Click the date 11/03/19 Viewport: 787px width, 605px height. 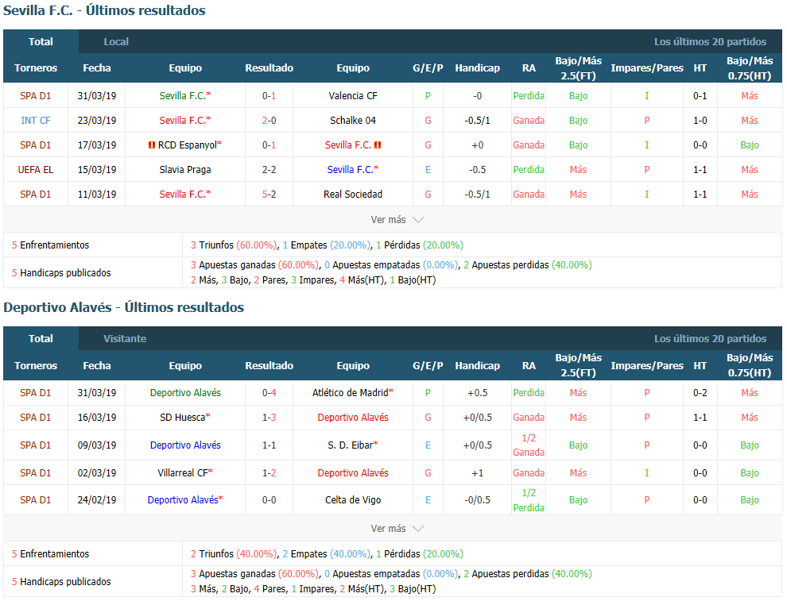point(97,194)
